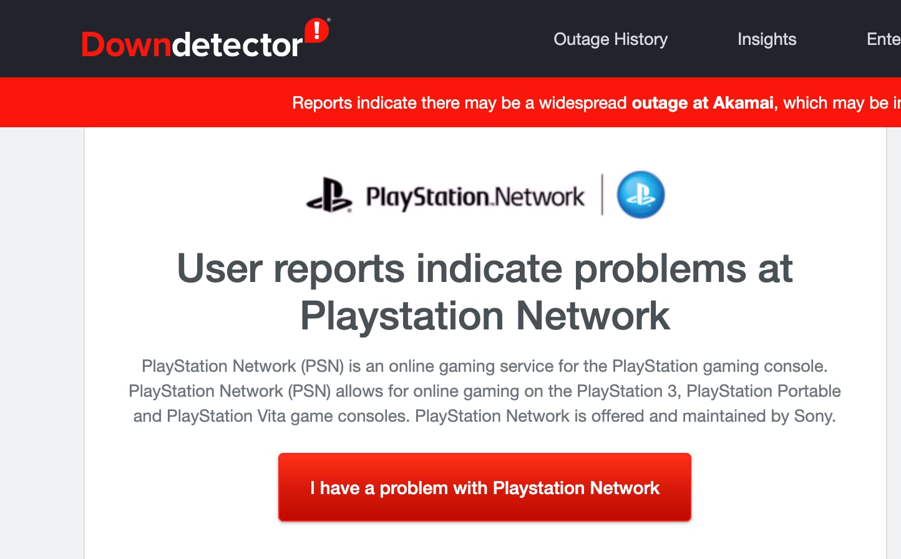This screenshot has height=559, width=901.
Task: Click the first line of the PSN description
Action: click(x=485, y=366)
